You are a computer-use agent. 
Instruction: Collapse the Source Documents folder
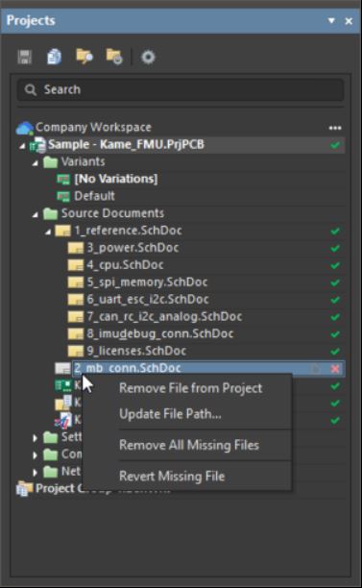tap(36, 214)
